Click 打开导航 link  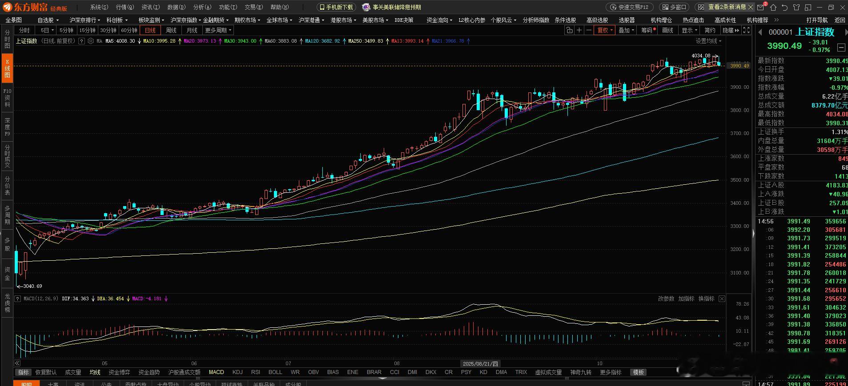click(x=817, y=20)
